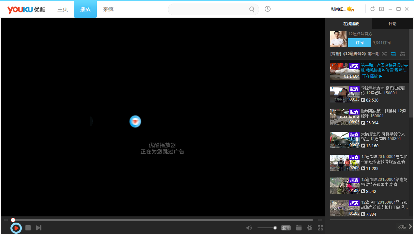This screenshot has height=235, width=414.
Task: Toggle the 超清 quality badge
Action: pos(285,227)
